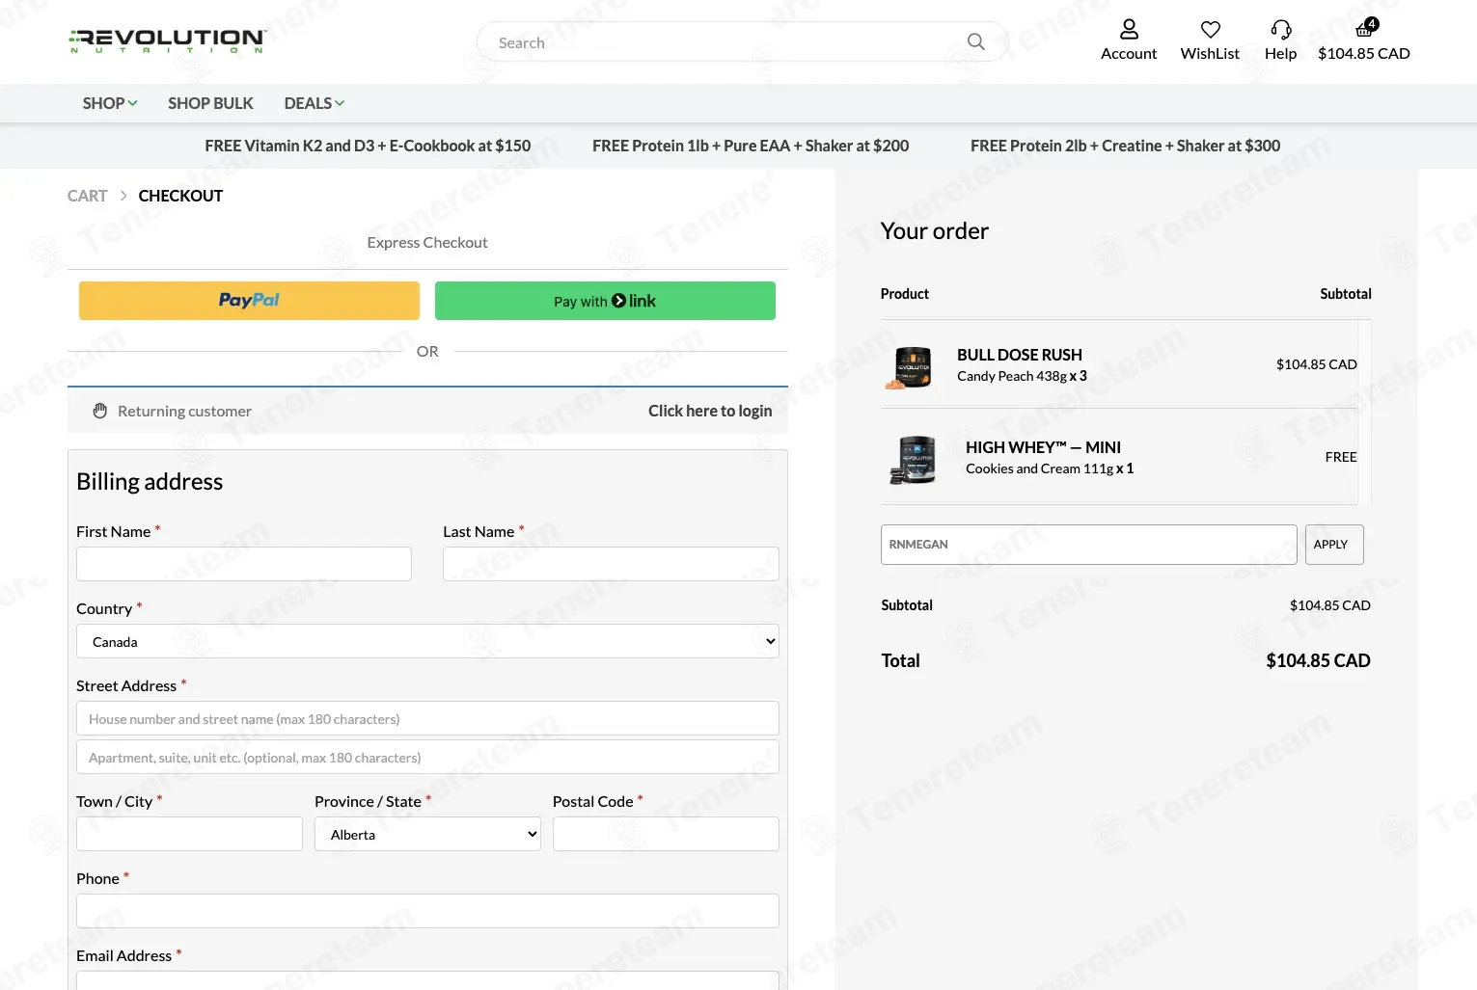
Task: Click the Postal Code field
Action: [x=666, y=834]
